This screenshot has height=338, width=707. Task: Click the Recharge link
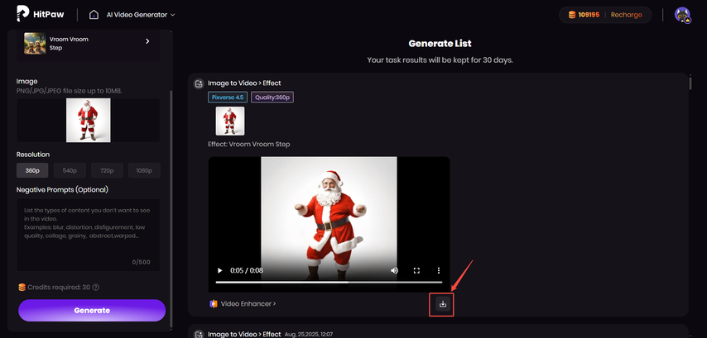coord(627,15)
